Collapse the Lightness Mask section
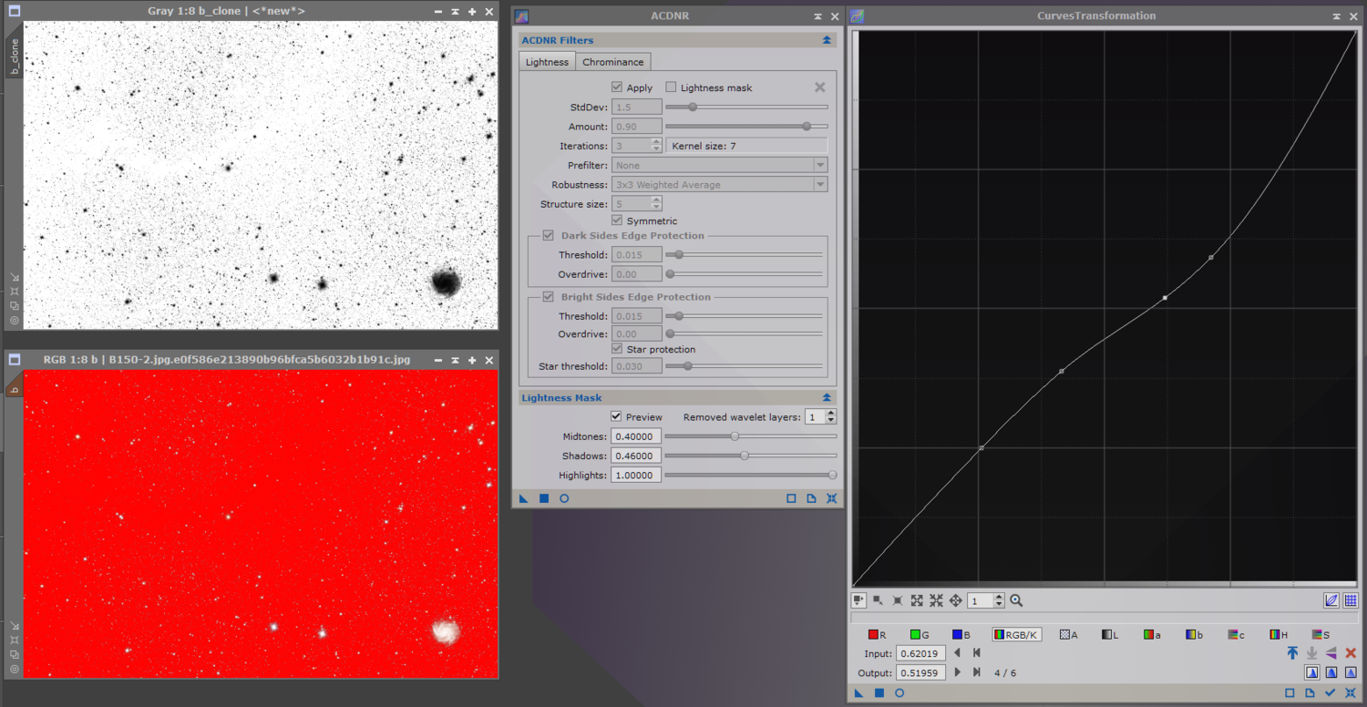Screen dimensions: 1367x707 click(x=827, y=398)
